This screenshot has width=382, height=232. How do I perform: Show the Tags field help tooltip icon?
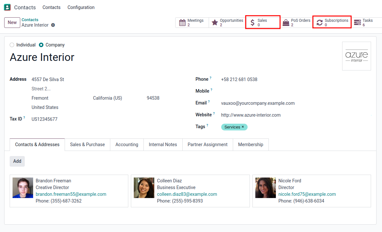pos(207,125)
